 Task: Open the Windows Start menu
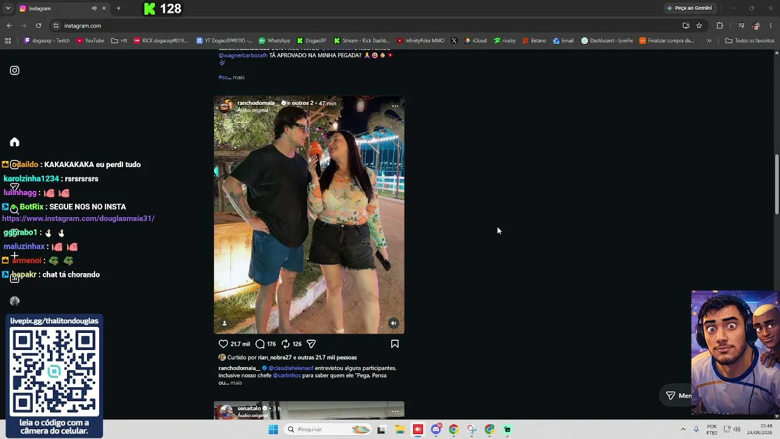pyautogui.click(x=273, y=429)
